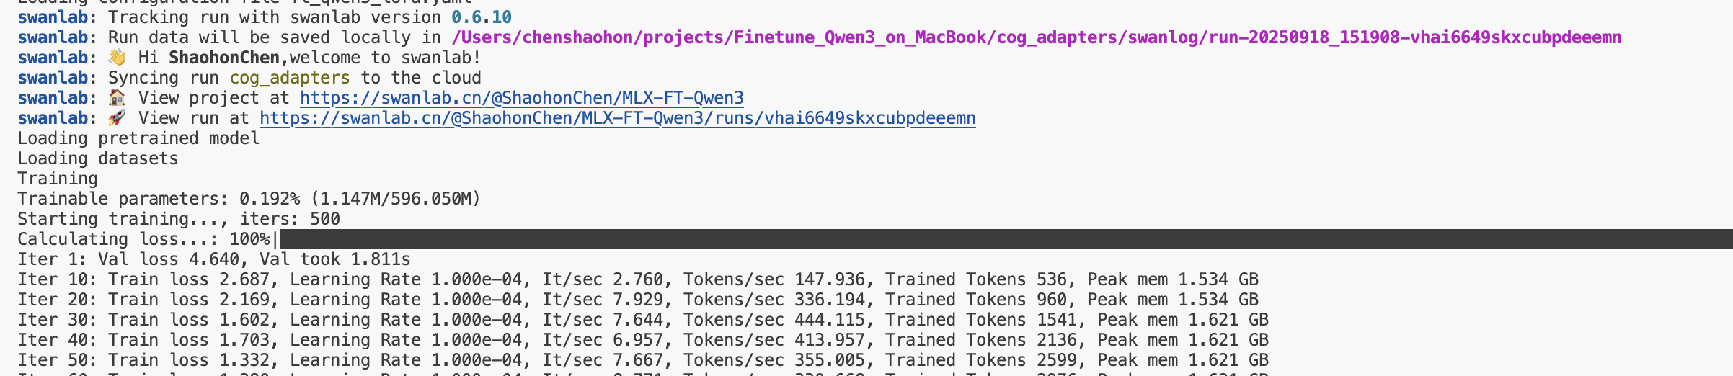1733x376 pixels.
Task: Click the waving hand emoji
Action: 117,58
